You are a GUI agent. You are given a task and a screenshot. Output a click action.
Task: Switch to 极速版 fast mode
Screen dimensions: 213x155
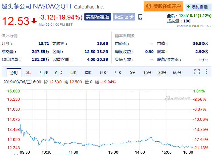[x=124, y=17]
